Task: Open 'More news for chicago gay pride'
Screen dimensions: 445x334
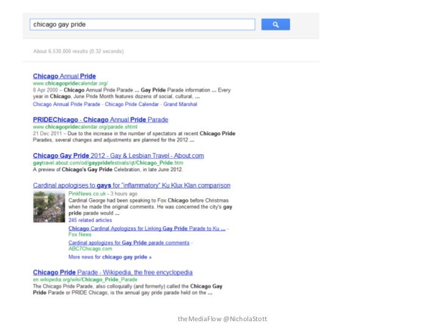Action: (x=110, y=257)
